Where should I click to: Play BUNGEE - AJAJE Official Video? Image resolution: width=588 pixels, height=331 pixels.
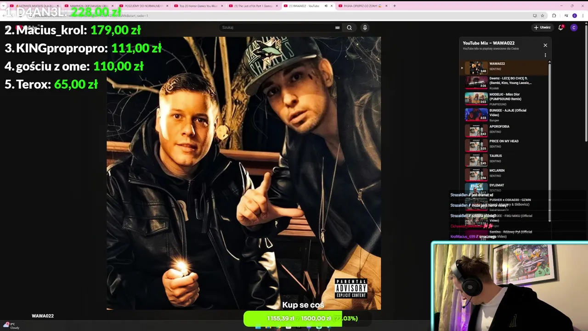pos(504,115)
